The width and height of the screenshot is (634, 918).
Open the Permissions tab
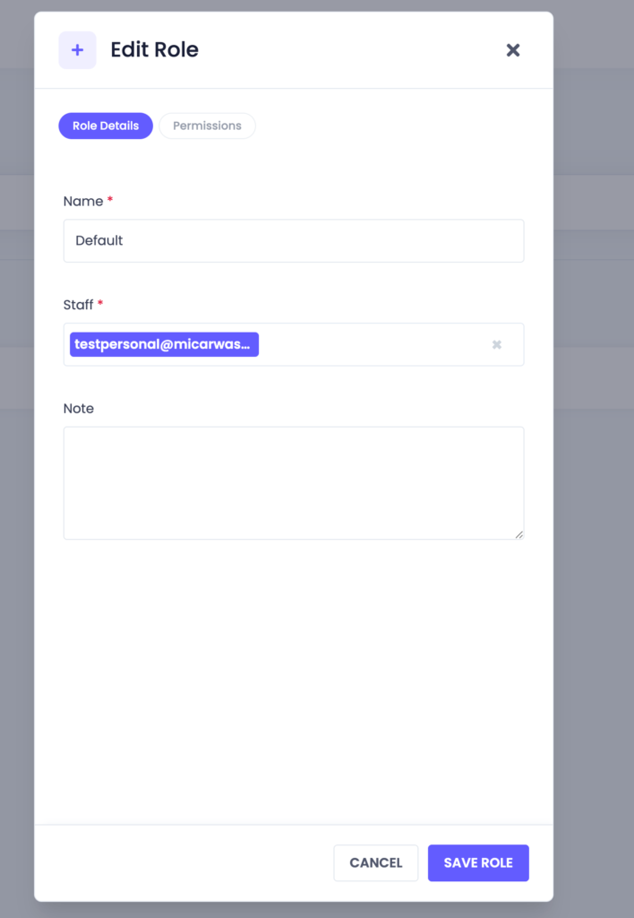click(207, 126)
